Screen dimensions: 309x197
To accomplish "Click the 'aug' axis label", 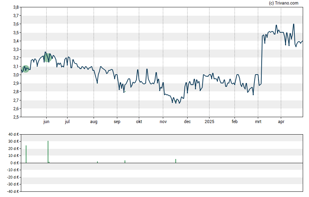I will point(94,122).
